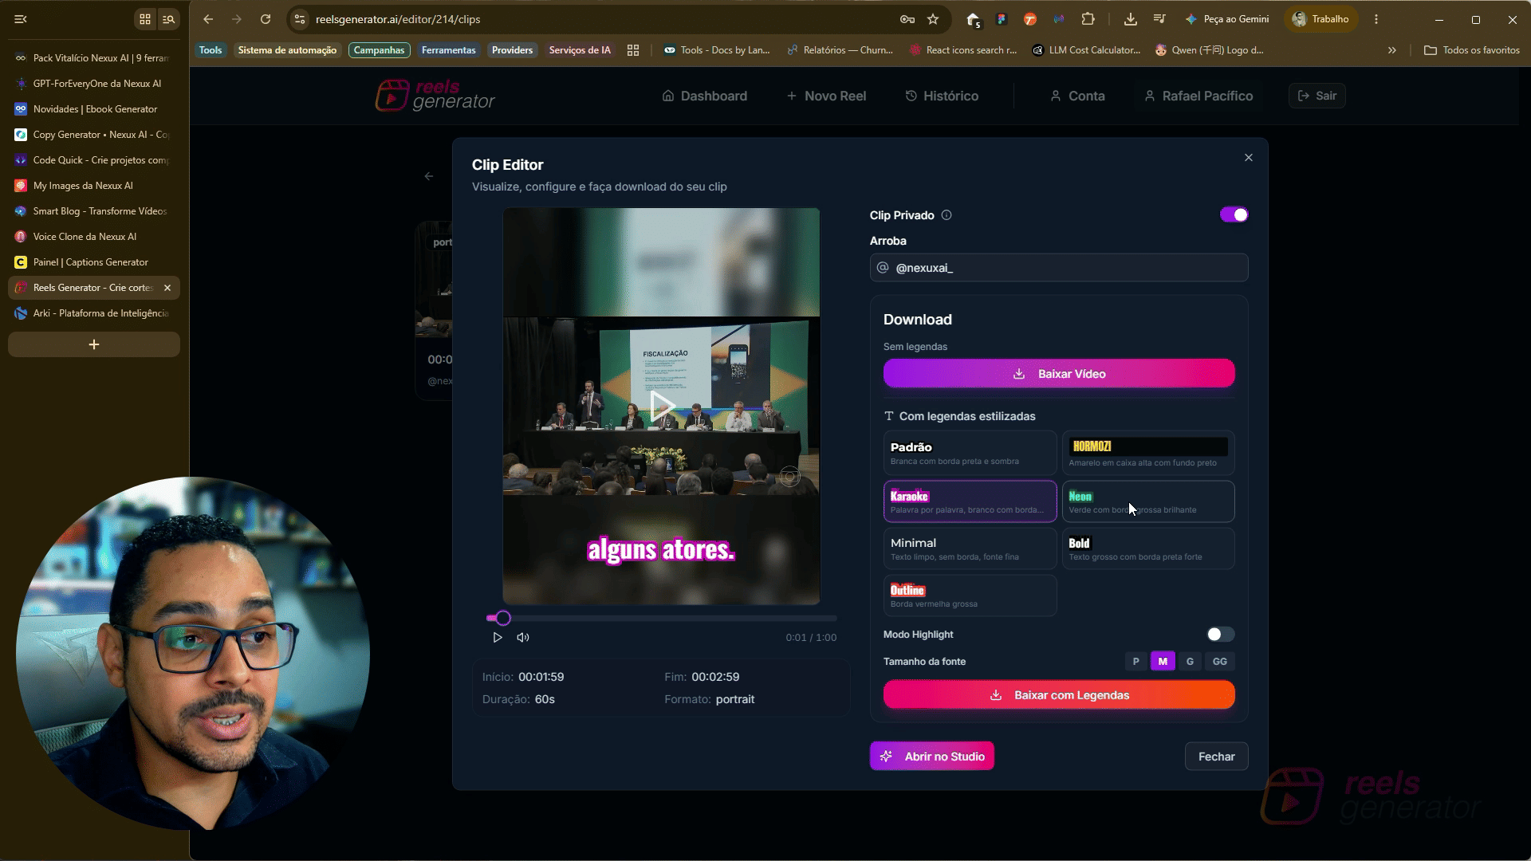Image resolution: width=1531 pixels, height=861 pixels.
Task: Open the tab search icon
Action: [169, 19]
